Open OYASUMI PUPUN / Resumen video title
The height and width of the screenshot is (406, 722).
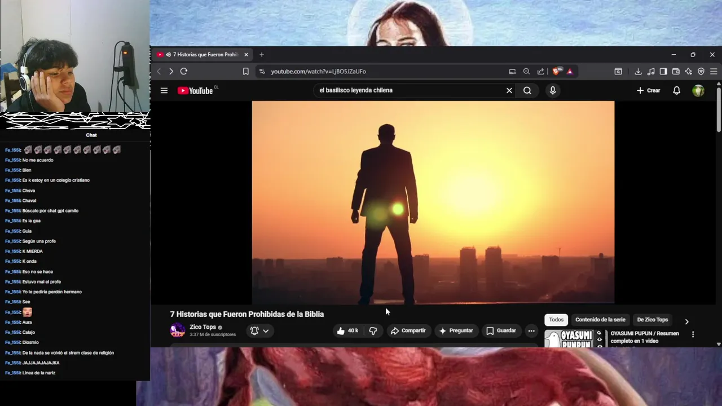point(645,337)
